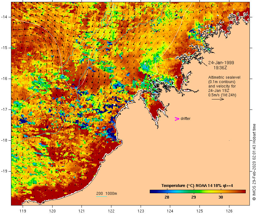Click the longitude label '126'
Viewport: 258px width, 214px height.
[x=229, y=211]
